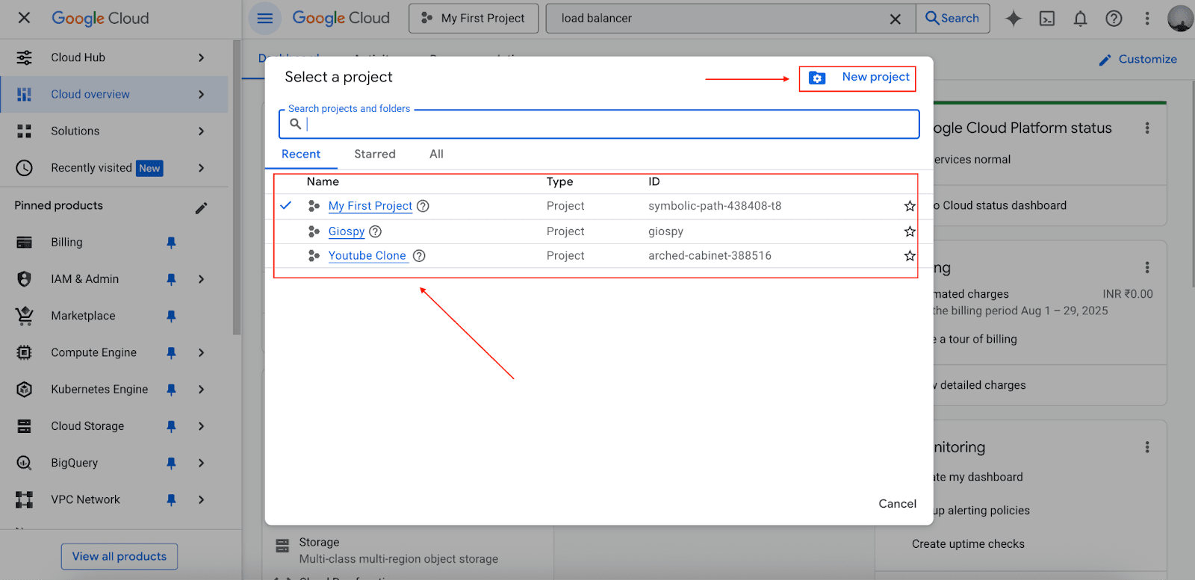1195x580 pixels.
Task: Click the Search button in top bar
Action: 953,19
